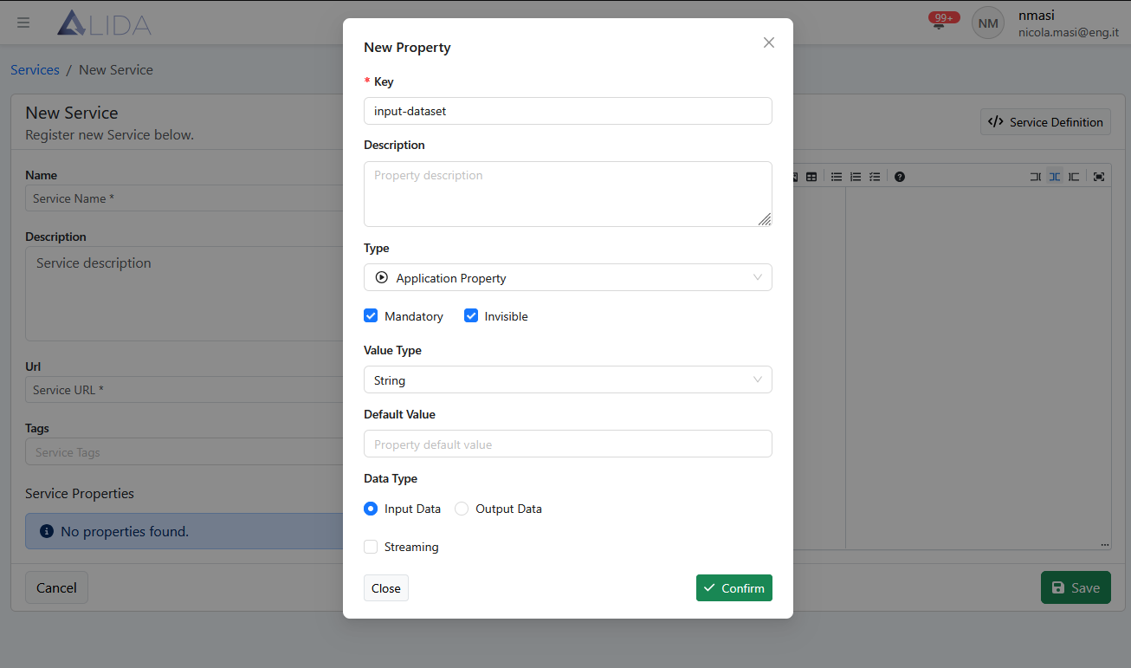Open the Service Definition button
Image resolution: width=1131 pixels, height=668 pixels.
(1046, 122)
